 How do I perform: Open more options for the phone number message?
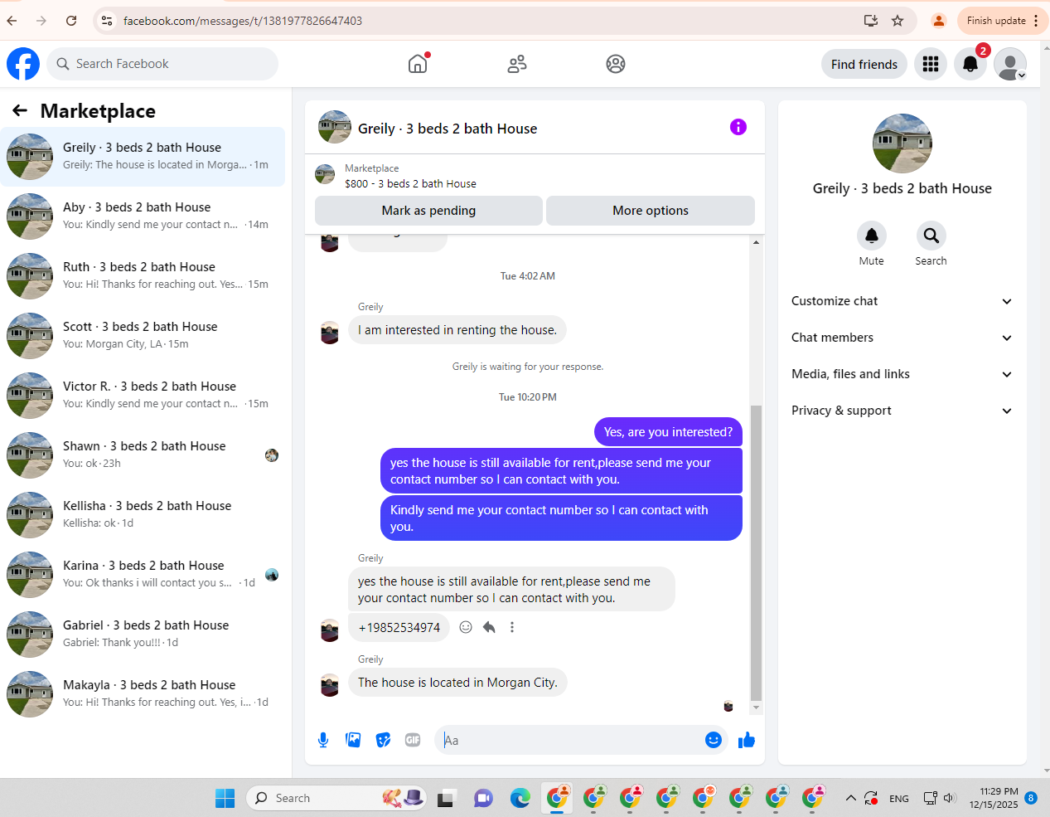pos(512,627)
